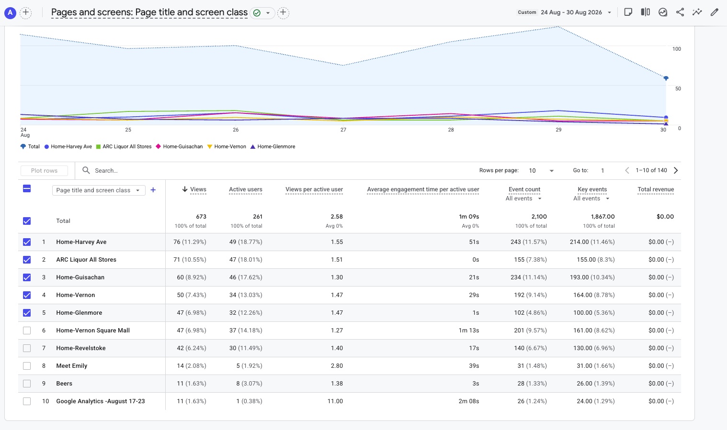Toggle the compare view columns icon

646,12
